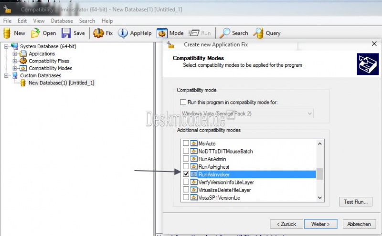Image resolution: width=382 pixels, height=236 pixels.
Task: Check the NoDTToDITMouseBatch checkbox
Action: pyautogui.click(x=186, y=151)
